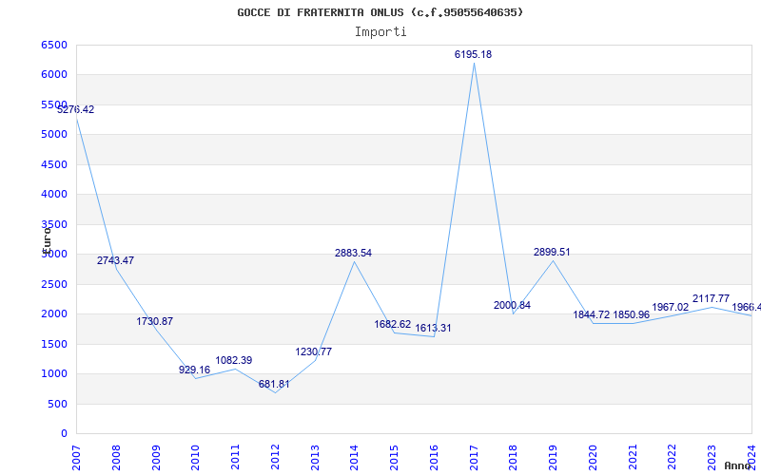Click the data label 681.81
The width and height of the screenshot is (761, 475).
(274, 385)
